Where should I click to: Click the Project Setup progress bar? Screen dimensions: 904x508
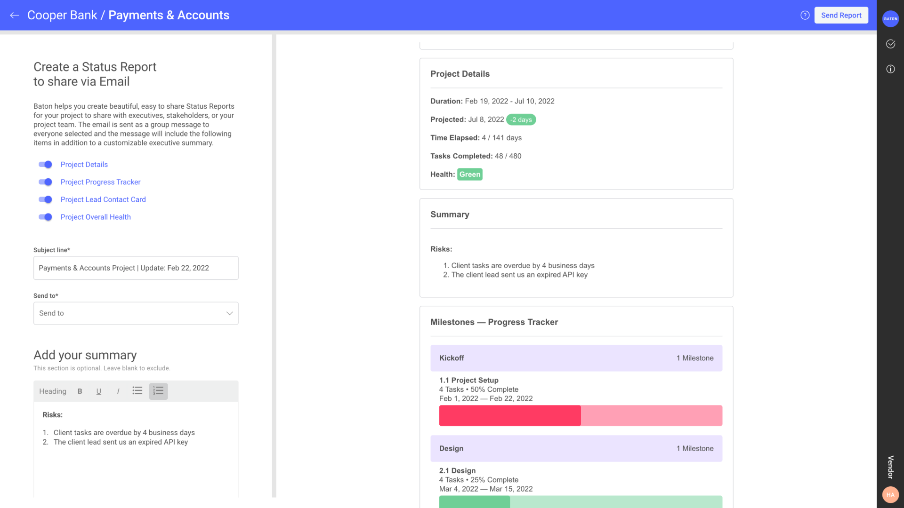[580, 416]
